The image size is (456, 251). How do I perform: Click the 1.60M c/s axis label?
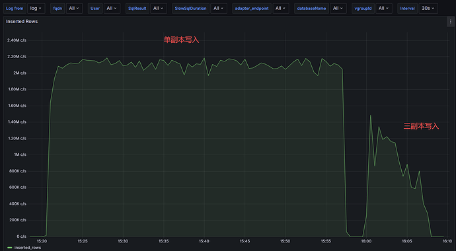point(17,106)
